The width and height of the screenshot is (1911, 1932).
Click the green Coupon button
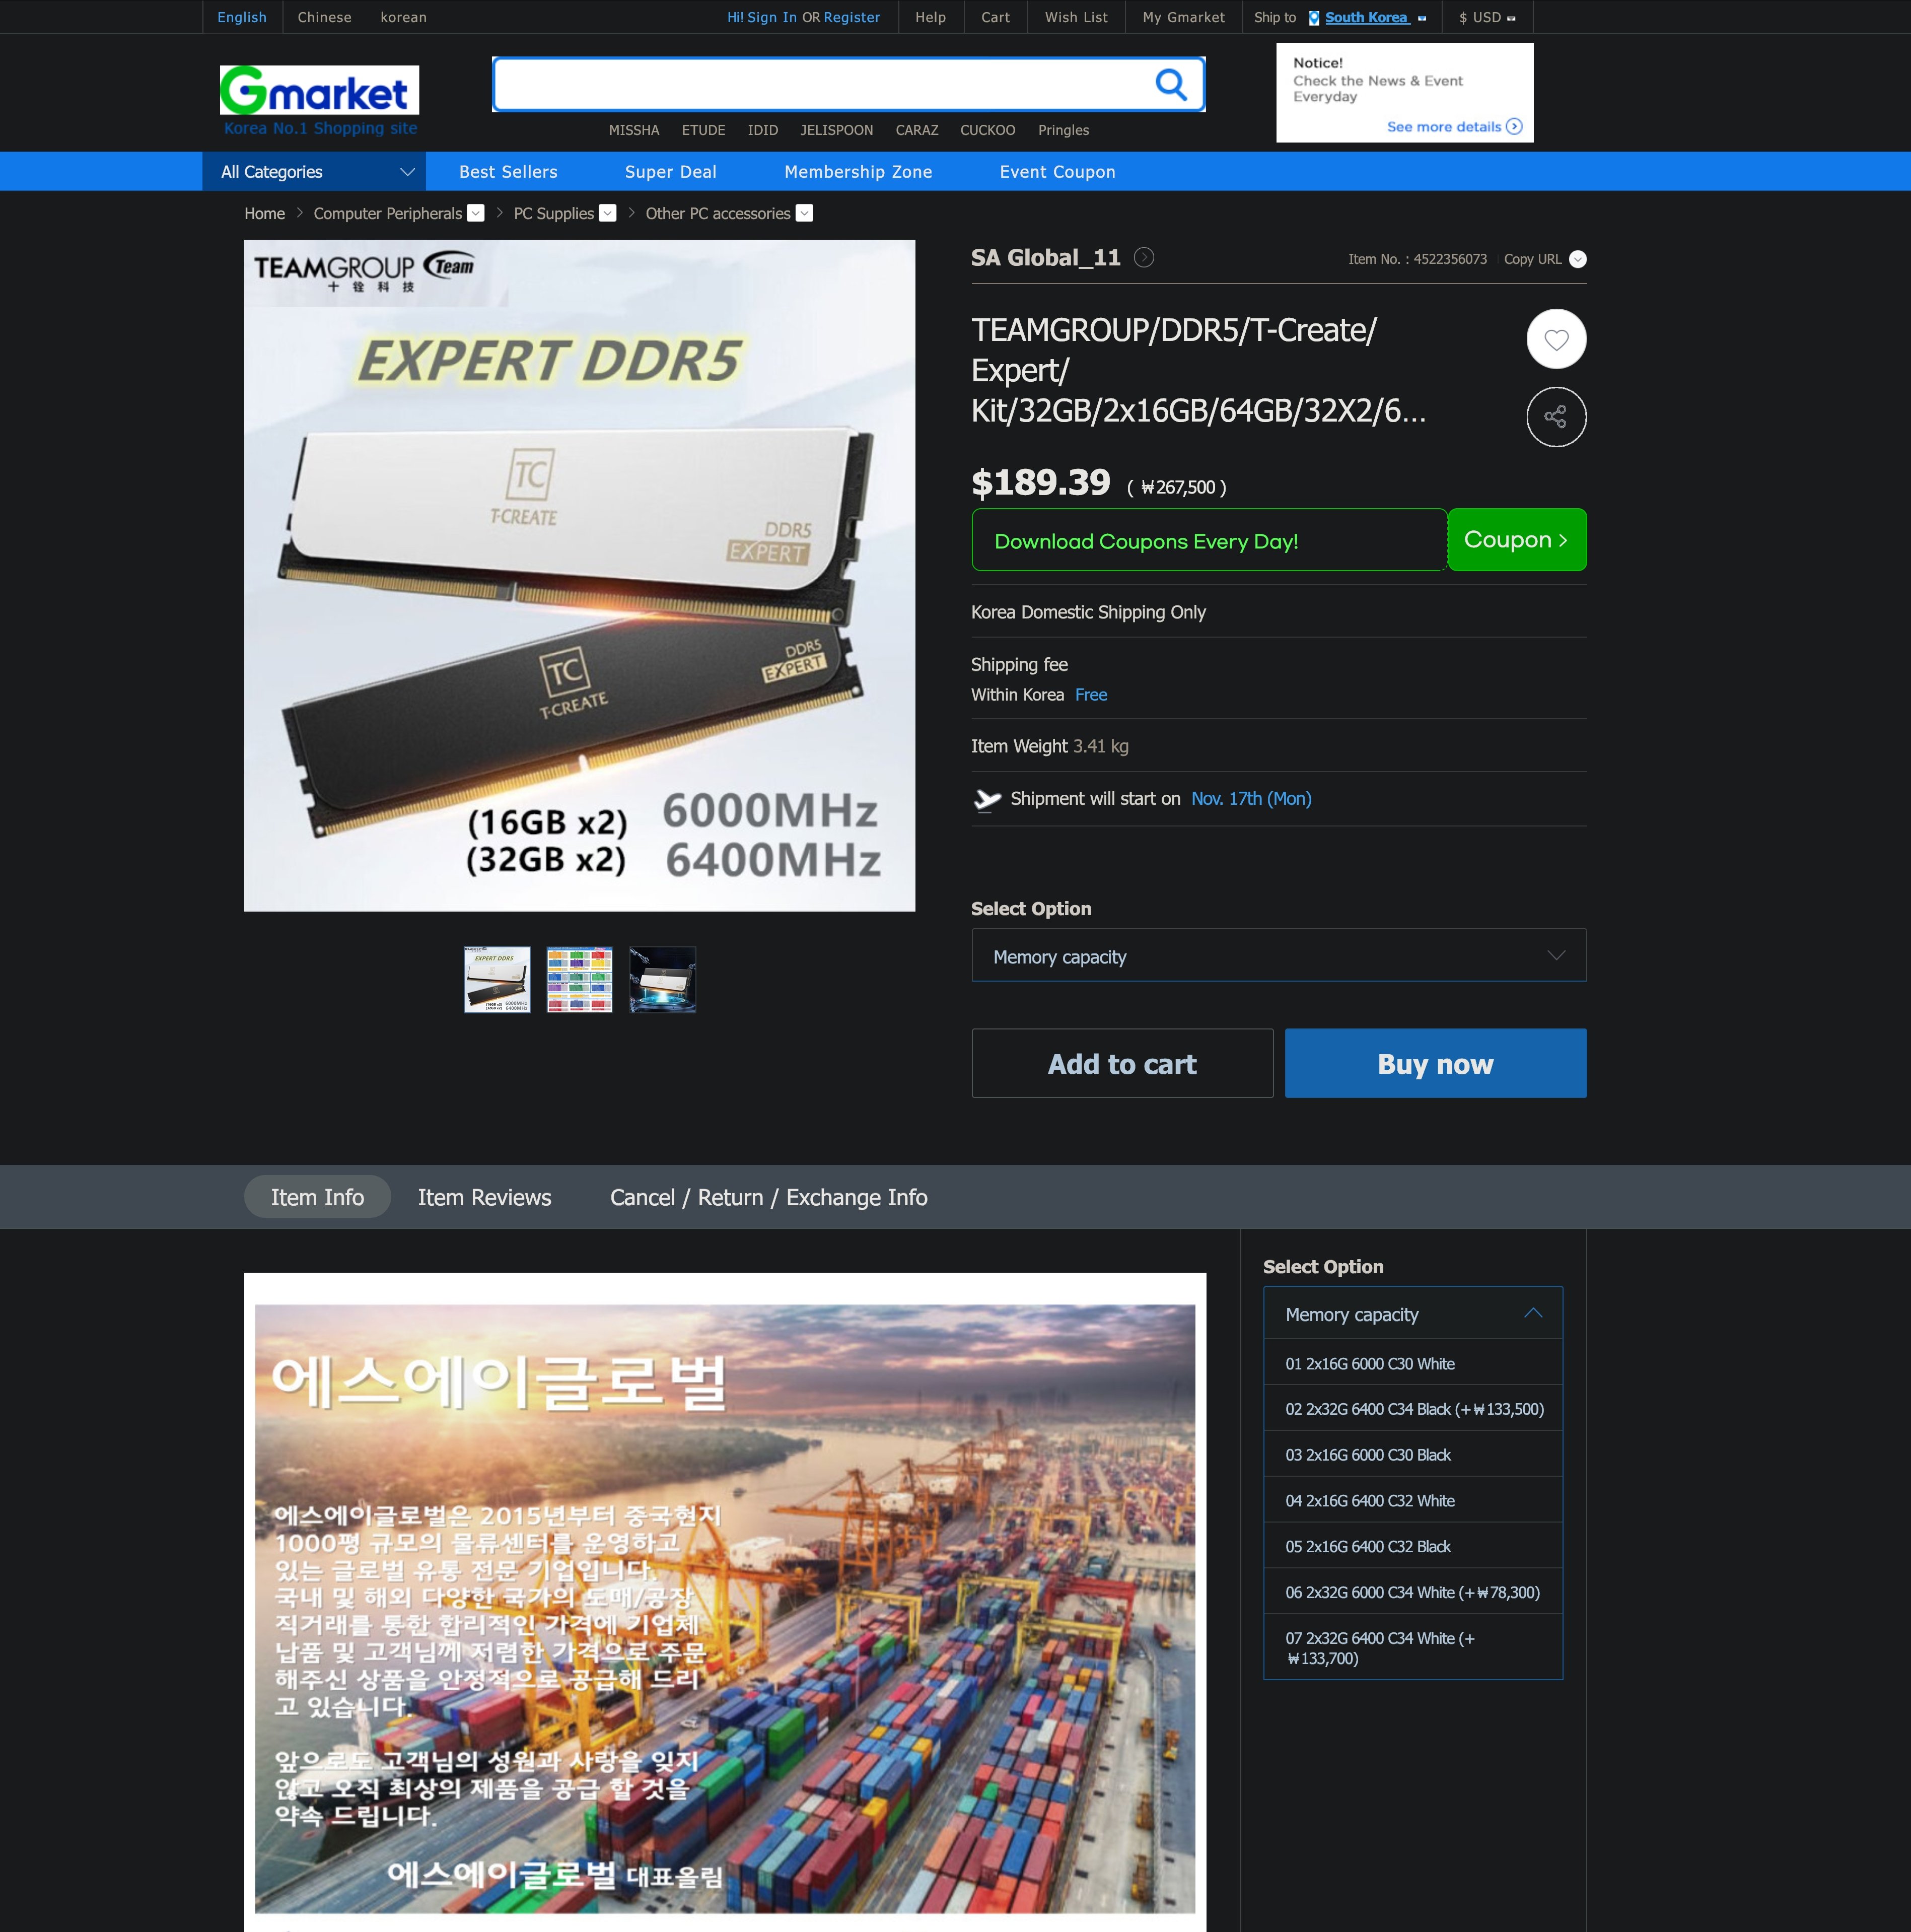[1515, 540]
